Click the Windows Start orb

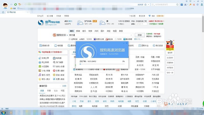click(3, 112)
